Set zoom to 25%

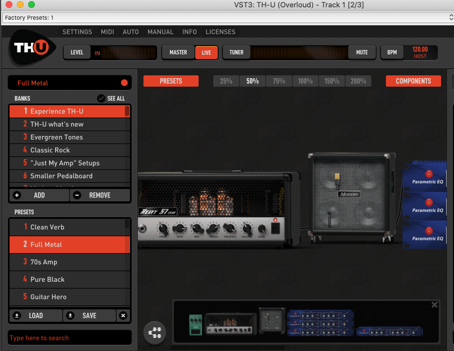pos(226,81)
